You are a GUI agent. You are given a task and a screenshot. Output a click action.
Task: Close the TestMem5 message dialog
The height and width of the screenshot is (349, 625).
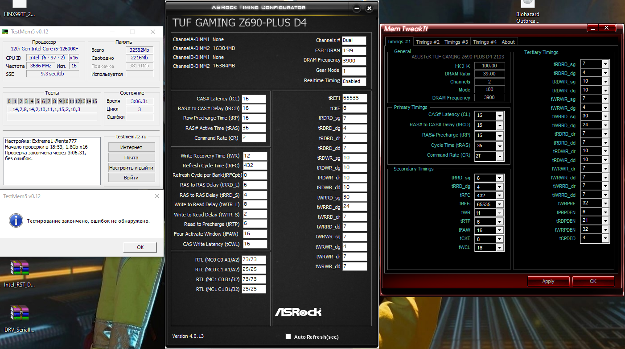coord(156,196)
